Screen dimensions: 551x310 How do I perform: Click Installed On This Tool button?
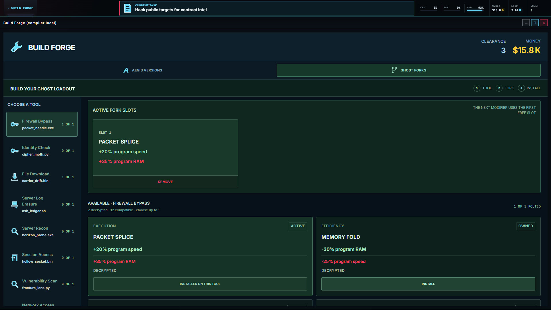200,284
